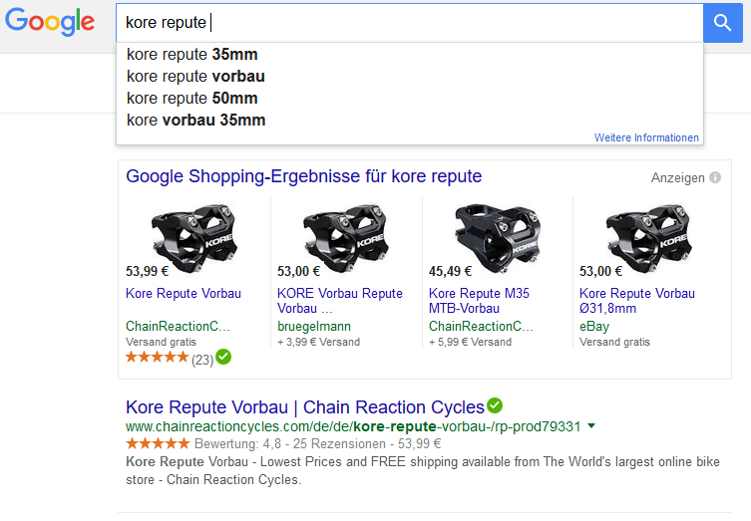Click green checkmark after Chain Reaction Cycles title
The height and width of the screenshot is (521, 751).
[x=495, y=406]
